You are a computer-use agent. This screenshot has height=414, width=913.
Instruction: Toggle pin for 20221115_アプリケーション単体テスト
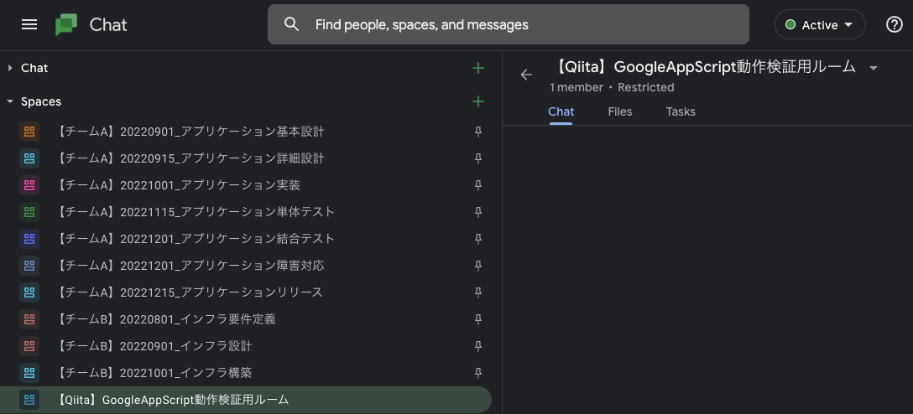tap(478, 212)
